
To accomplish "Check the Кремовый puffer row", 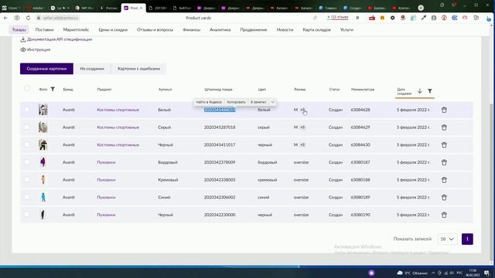I will coord(26,179).
